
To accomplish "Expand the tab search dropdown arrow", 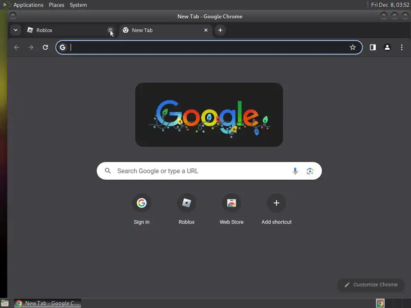I will (16, 30).
